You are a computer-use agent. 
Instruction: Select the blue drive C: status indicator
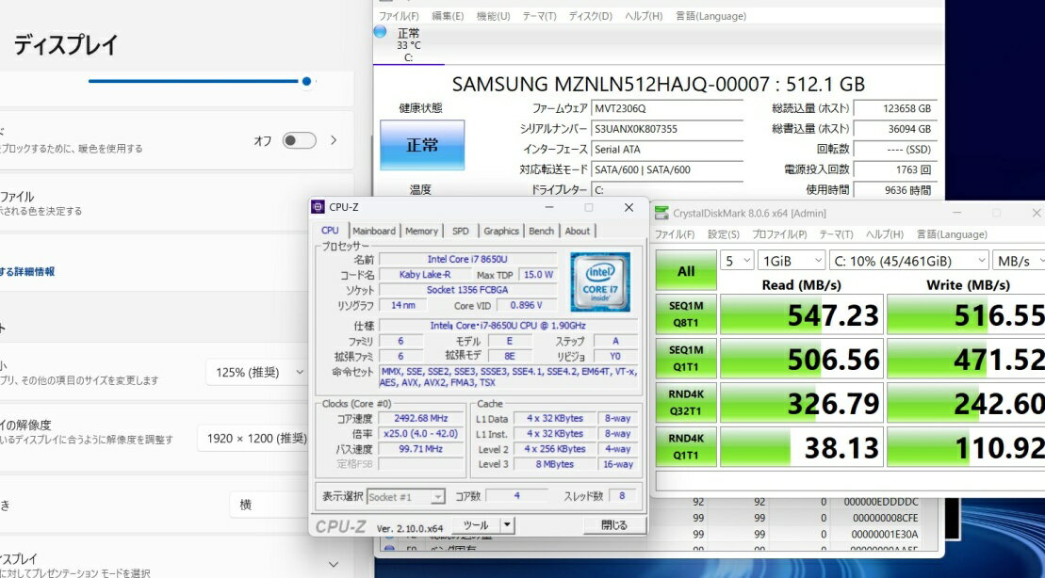381,32
